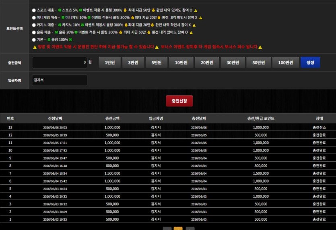The image size is (336, 230).
Task: Click the 입금자명 field containing 김지서
Action: click(60, 80)
